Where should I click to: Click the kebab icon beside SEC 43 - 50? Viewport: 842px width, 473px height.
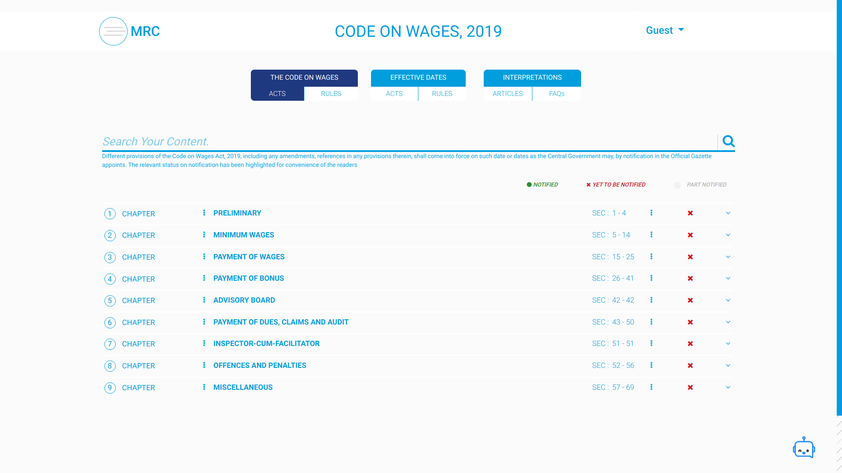651,322
